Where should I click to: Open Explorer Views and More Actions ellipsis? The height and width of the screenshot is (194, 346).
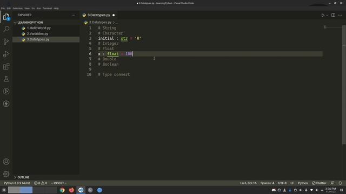point(74,15)
